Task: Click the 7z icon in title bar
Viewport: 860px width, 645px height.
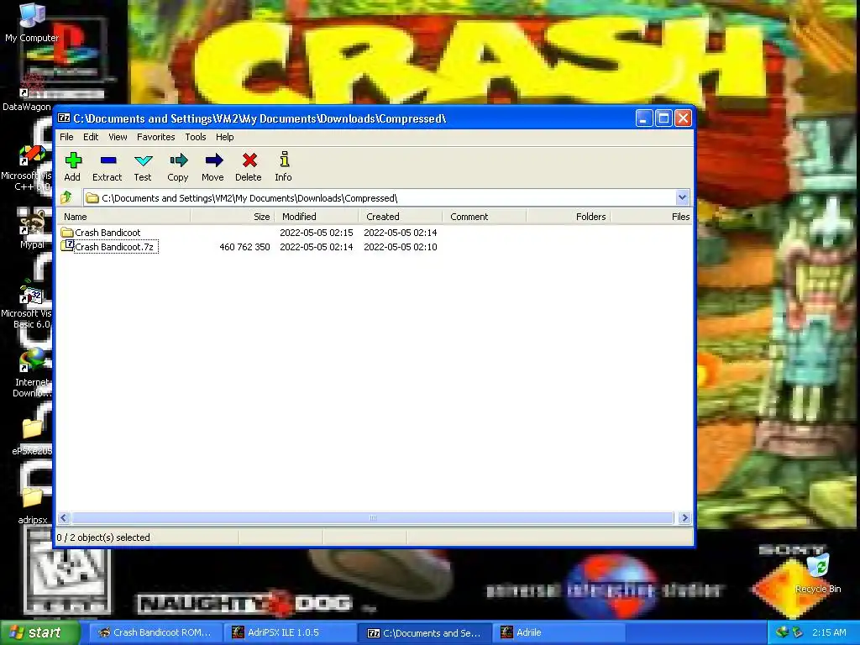Action: click(64, 118)
